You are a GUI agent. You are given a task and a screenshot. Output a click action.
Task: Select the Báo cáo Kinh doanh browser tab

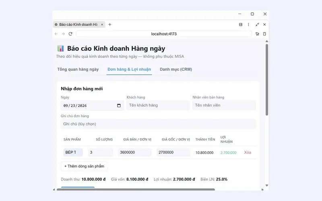(x=79, y=25)
